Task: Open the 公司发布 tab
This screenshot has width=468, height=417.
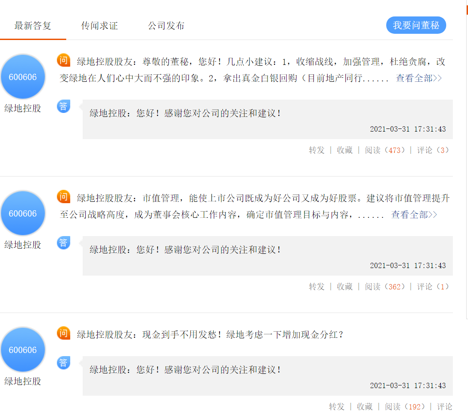Action: pos(166,26)
